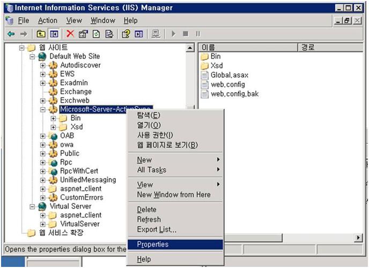Viewport: 369px width, 268px height.
Task: Open the All Tasks submenu
Action: coord(175,170)
